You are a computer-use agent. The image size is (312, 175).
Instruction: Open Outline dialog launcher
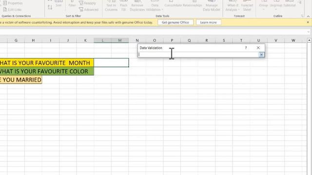coord(302,16)
